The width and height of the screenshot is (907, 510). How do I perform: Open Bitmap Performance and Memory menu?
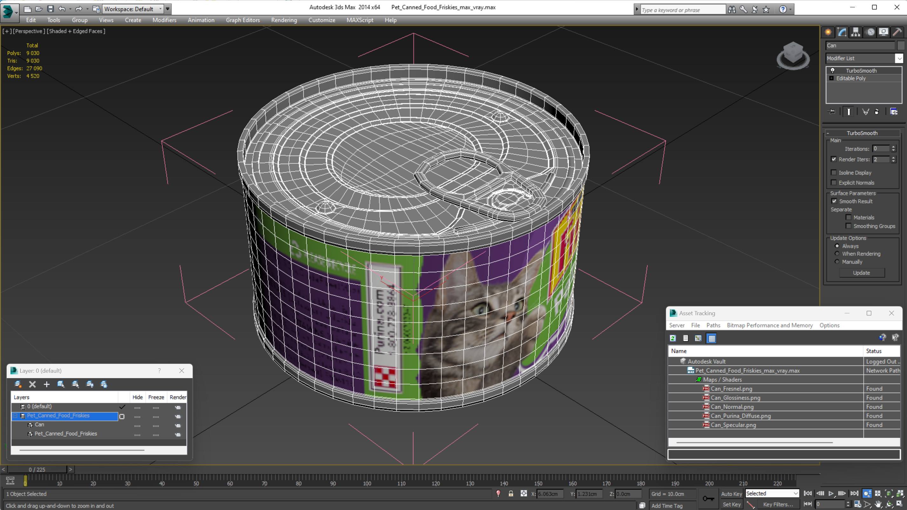(770, 325)
